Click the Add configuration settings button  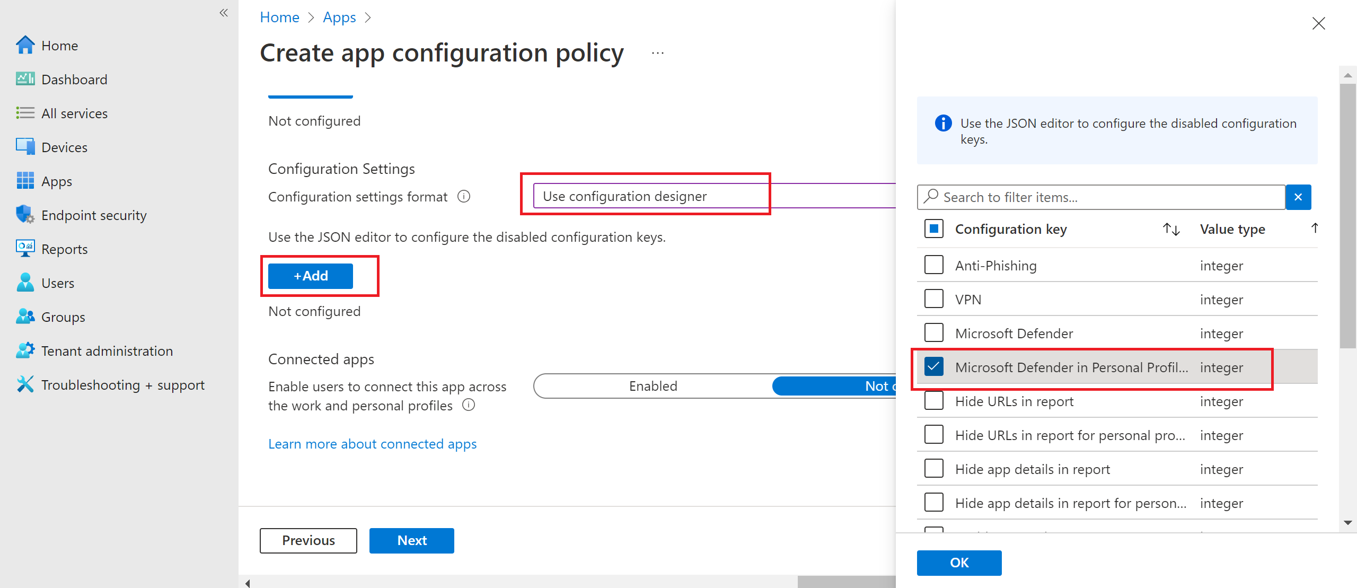click(x=309, y=275)
